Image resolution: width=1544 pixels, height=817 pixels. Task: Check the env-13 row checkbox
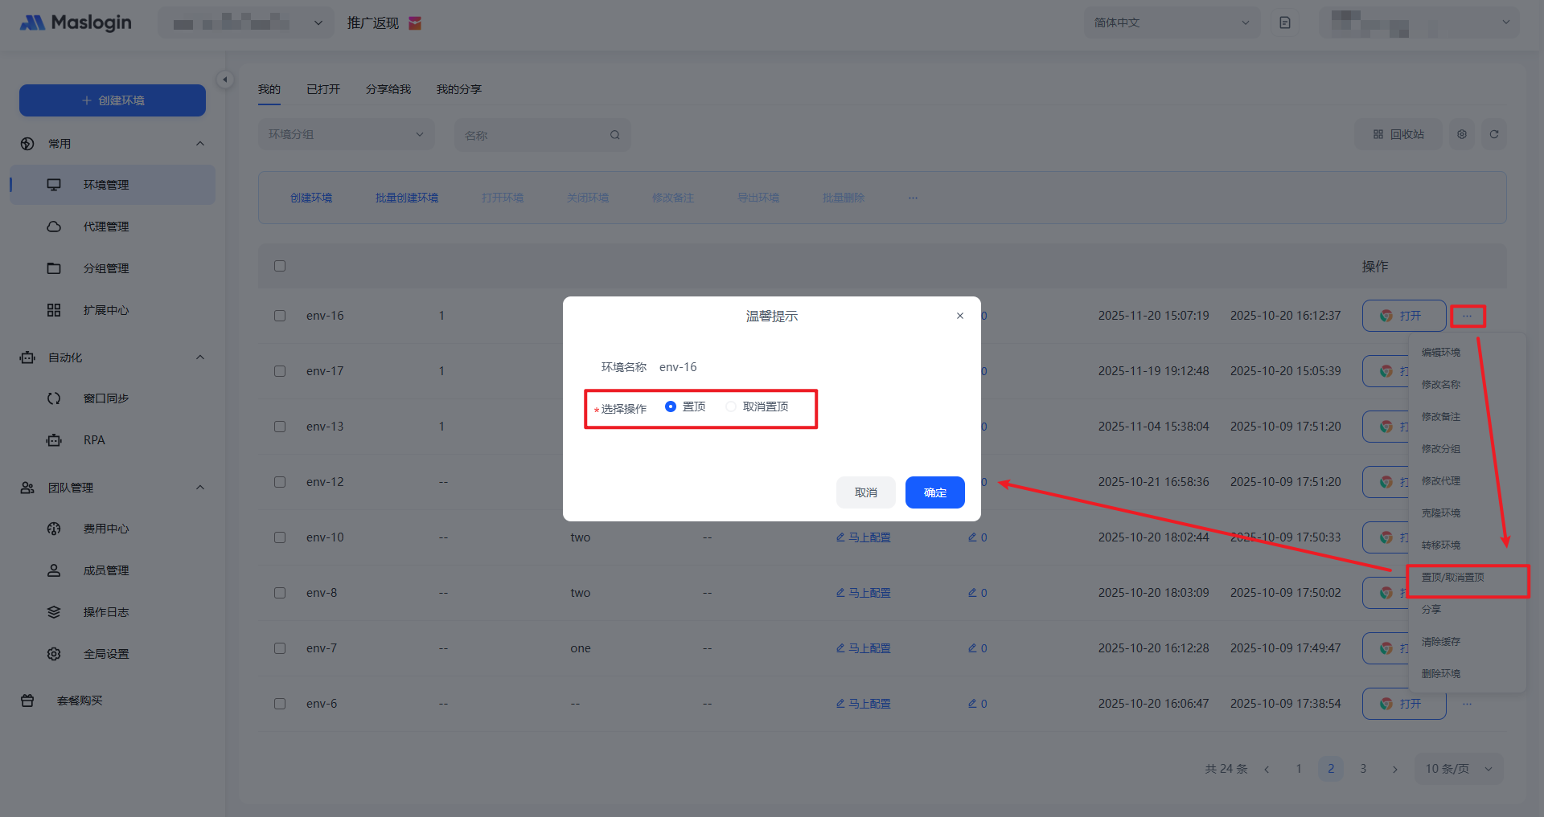(x=280, y=427)
